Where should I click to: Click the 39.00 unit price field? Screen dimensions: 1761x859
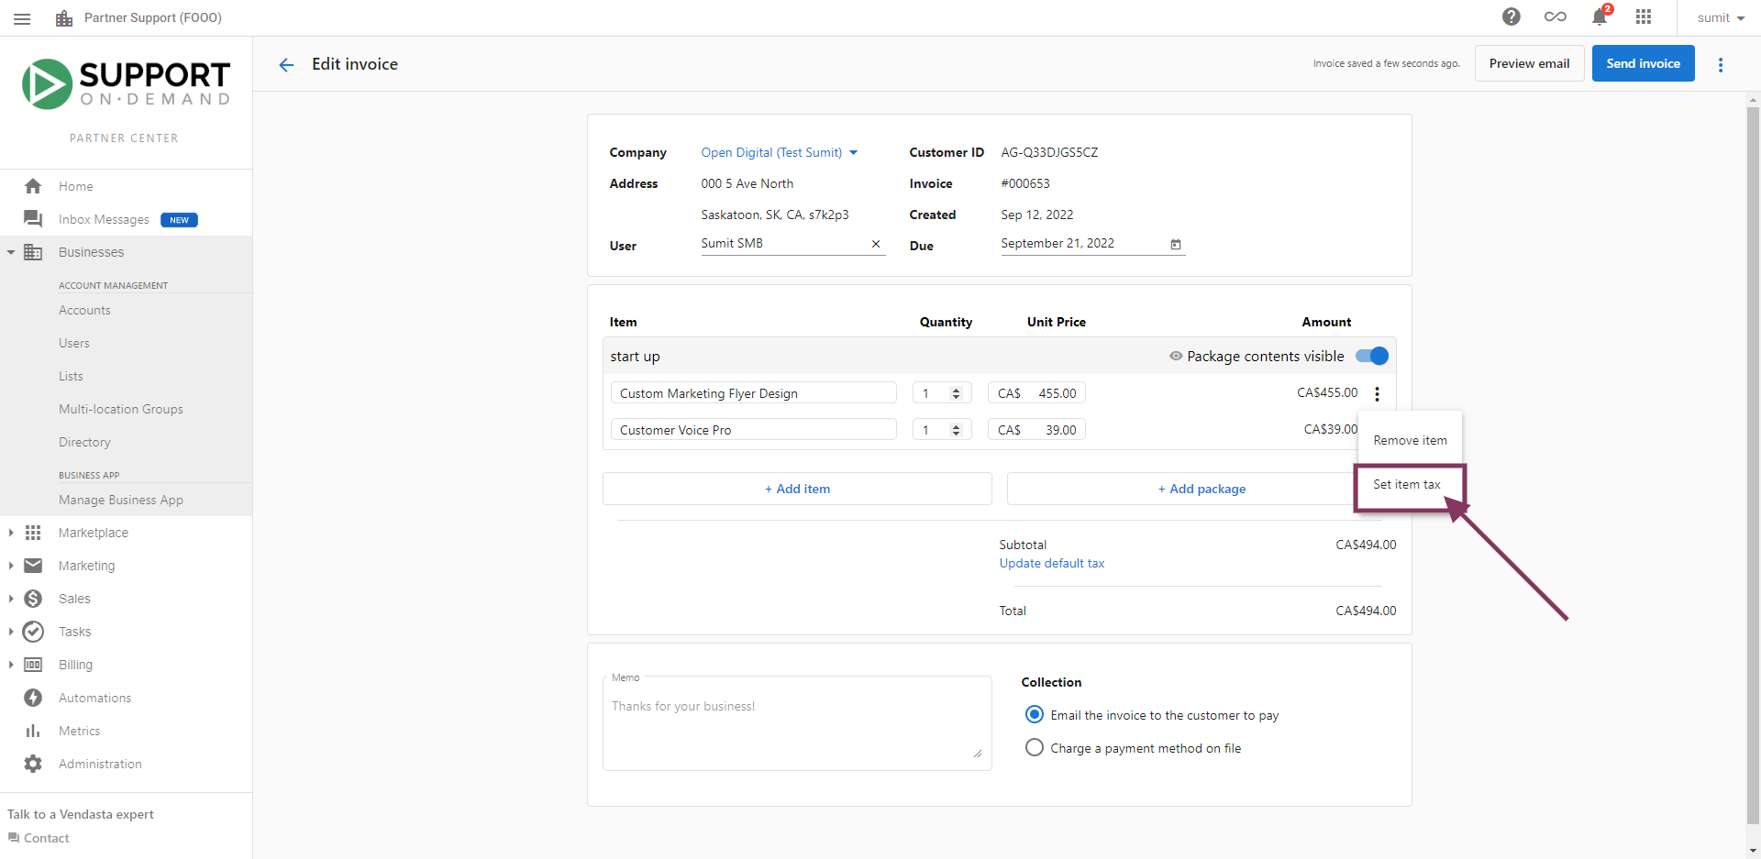1036,430
